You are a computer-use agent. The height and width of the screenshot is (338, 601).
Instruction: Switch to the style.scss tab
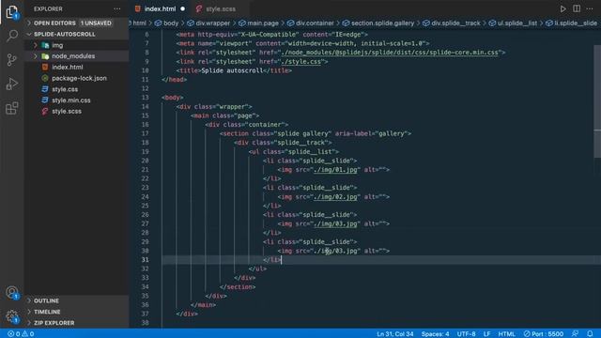tap(221, 8)
